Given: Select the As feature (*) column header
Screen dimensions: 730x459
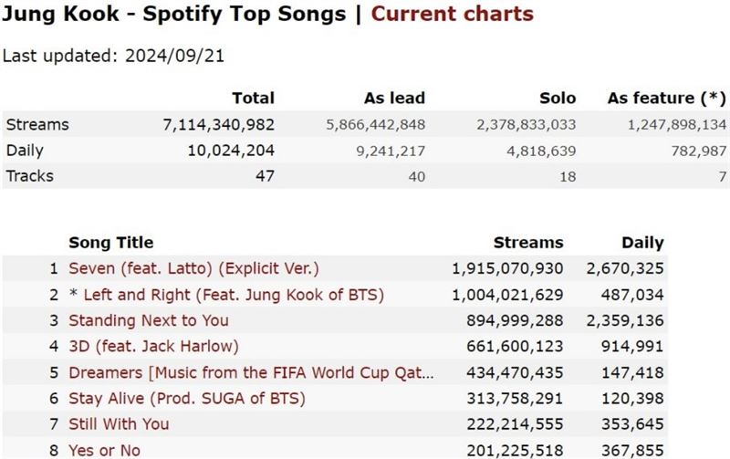Looking at the screenshot, I should tap(667, 99).
